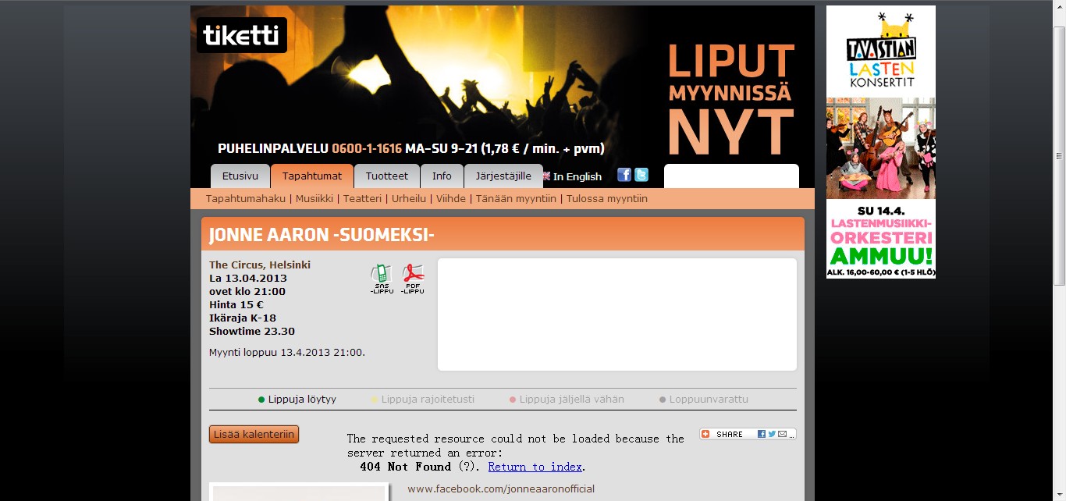This screenshot has width=1066, height=501.
Task: Click the phone number 0600-1-1616
Action: click(367, 148)
